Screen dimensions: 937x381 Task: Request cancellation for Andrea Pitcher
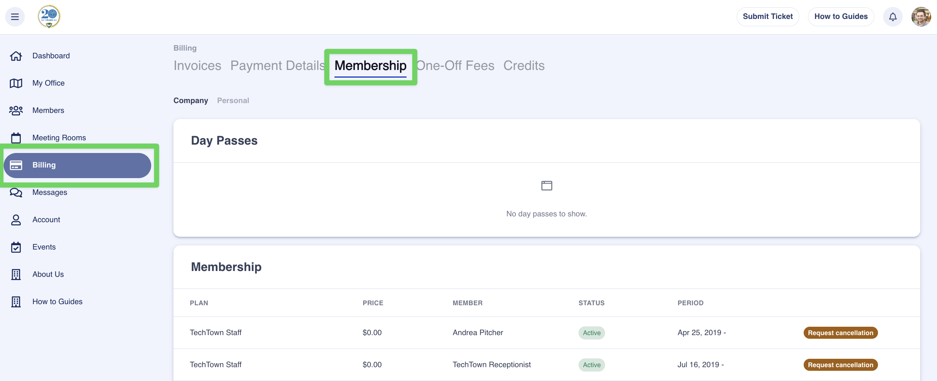pyautogui.click(x=840, y=333)
